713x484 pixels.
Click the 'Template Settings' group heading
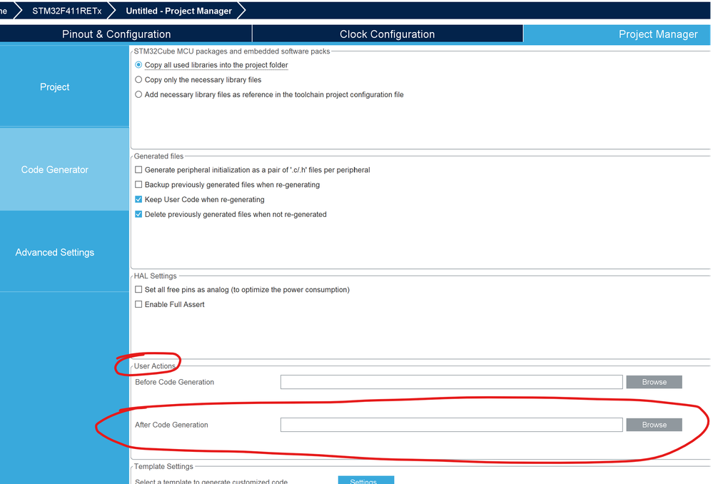tap(163, 466)
